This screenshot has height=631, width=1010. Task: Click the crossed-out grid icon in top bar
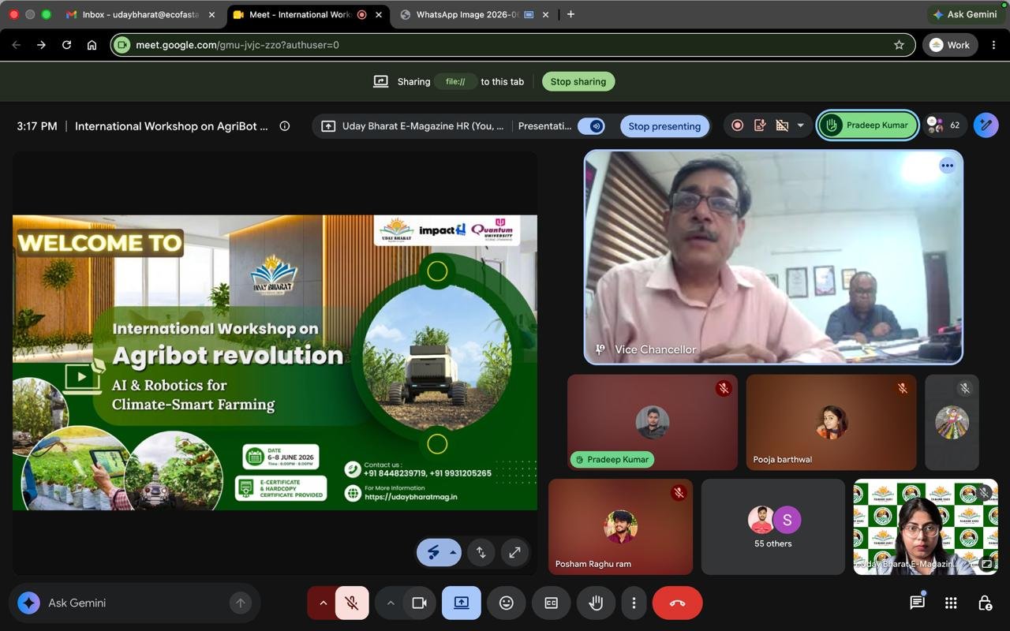click(782, 125)
